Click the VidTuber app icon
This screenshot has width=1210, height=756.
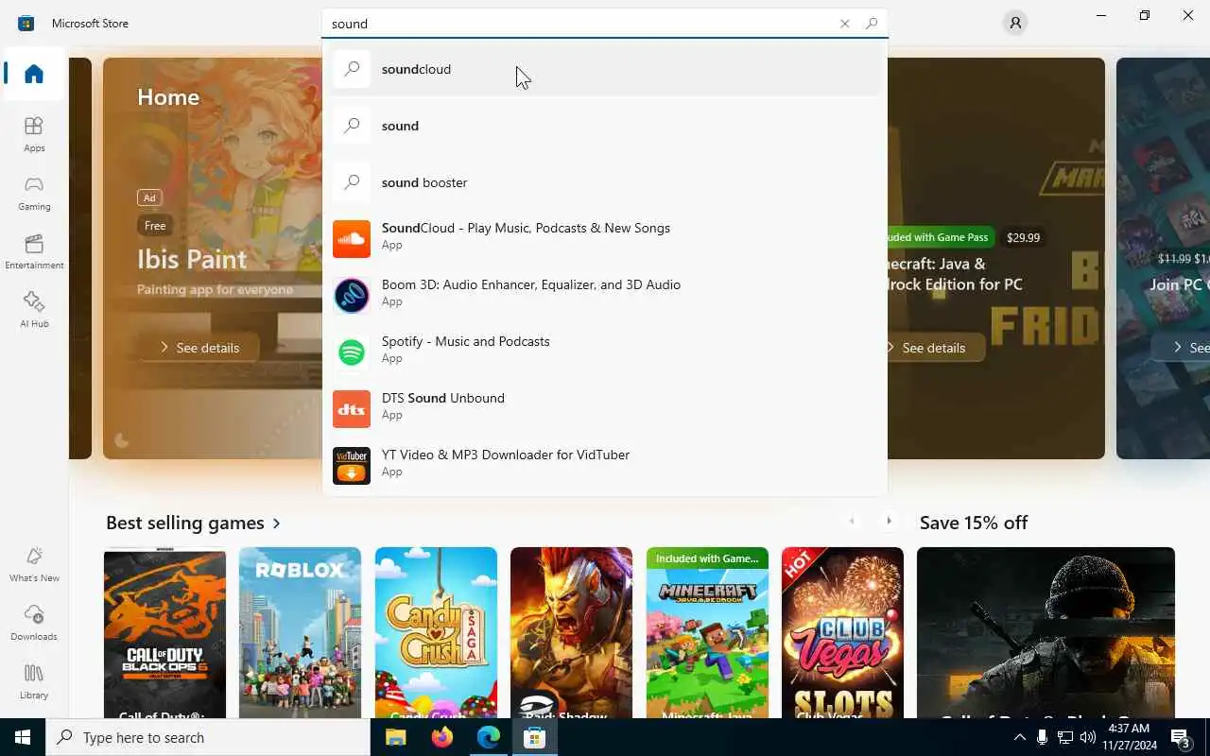pos(352,466)
